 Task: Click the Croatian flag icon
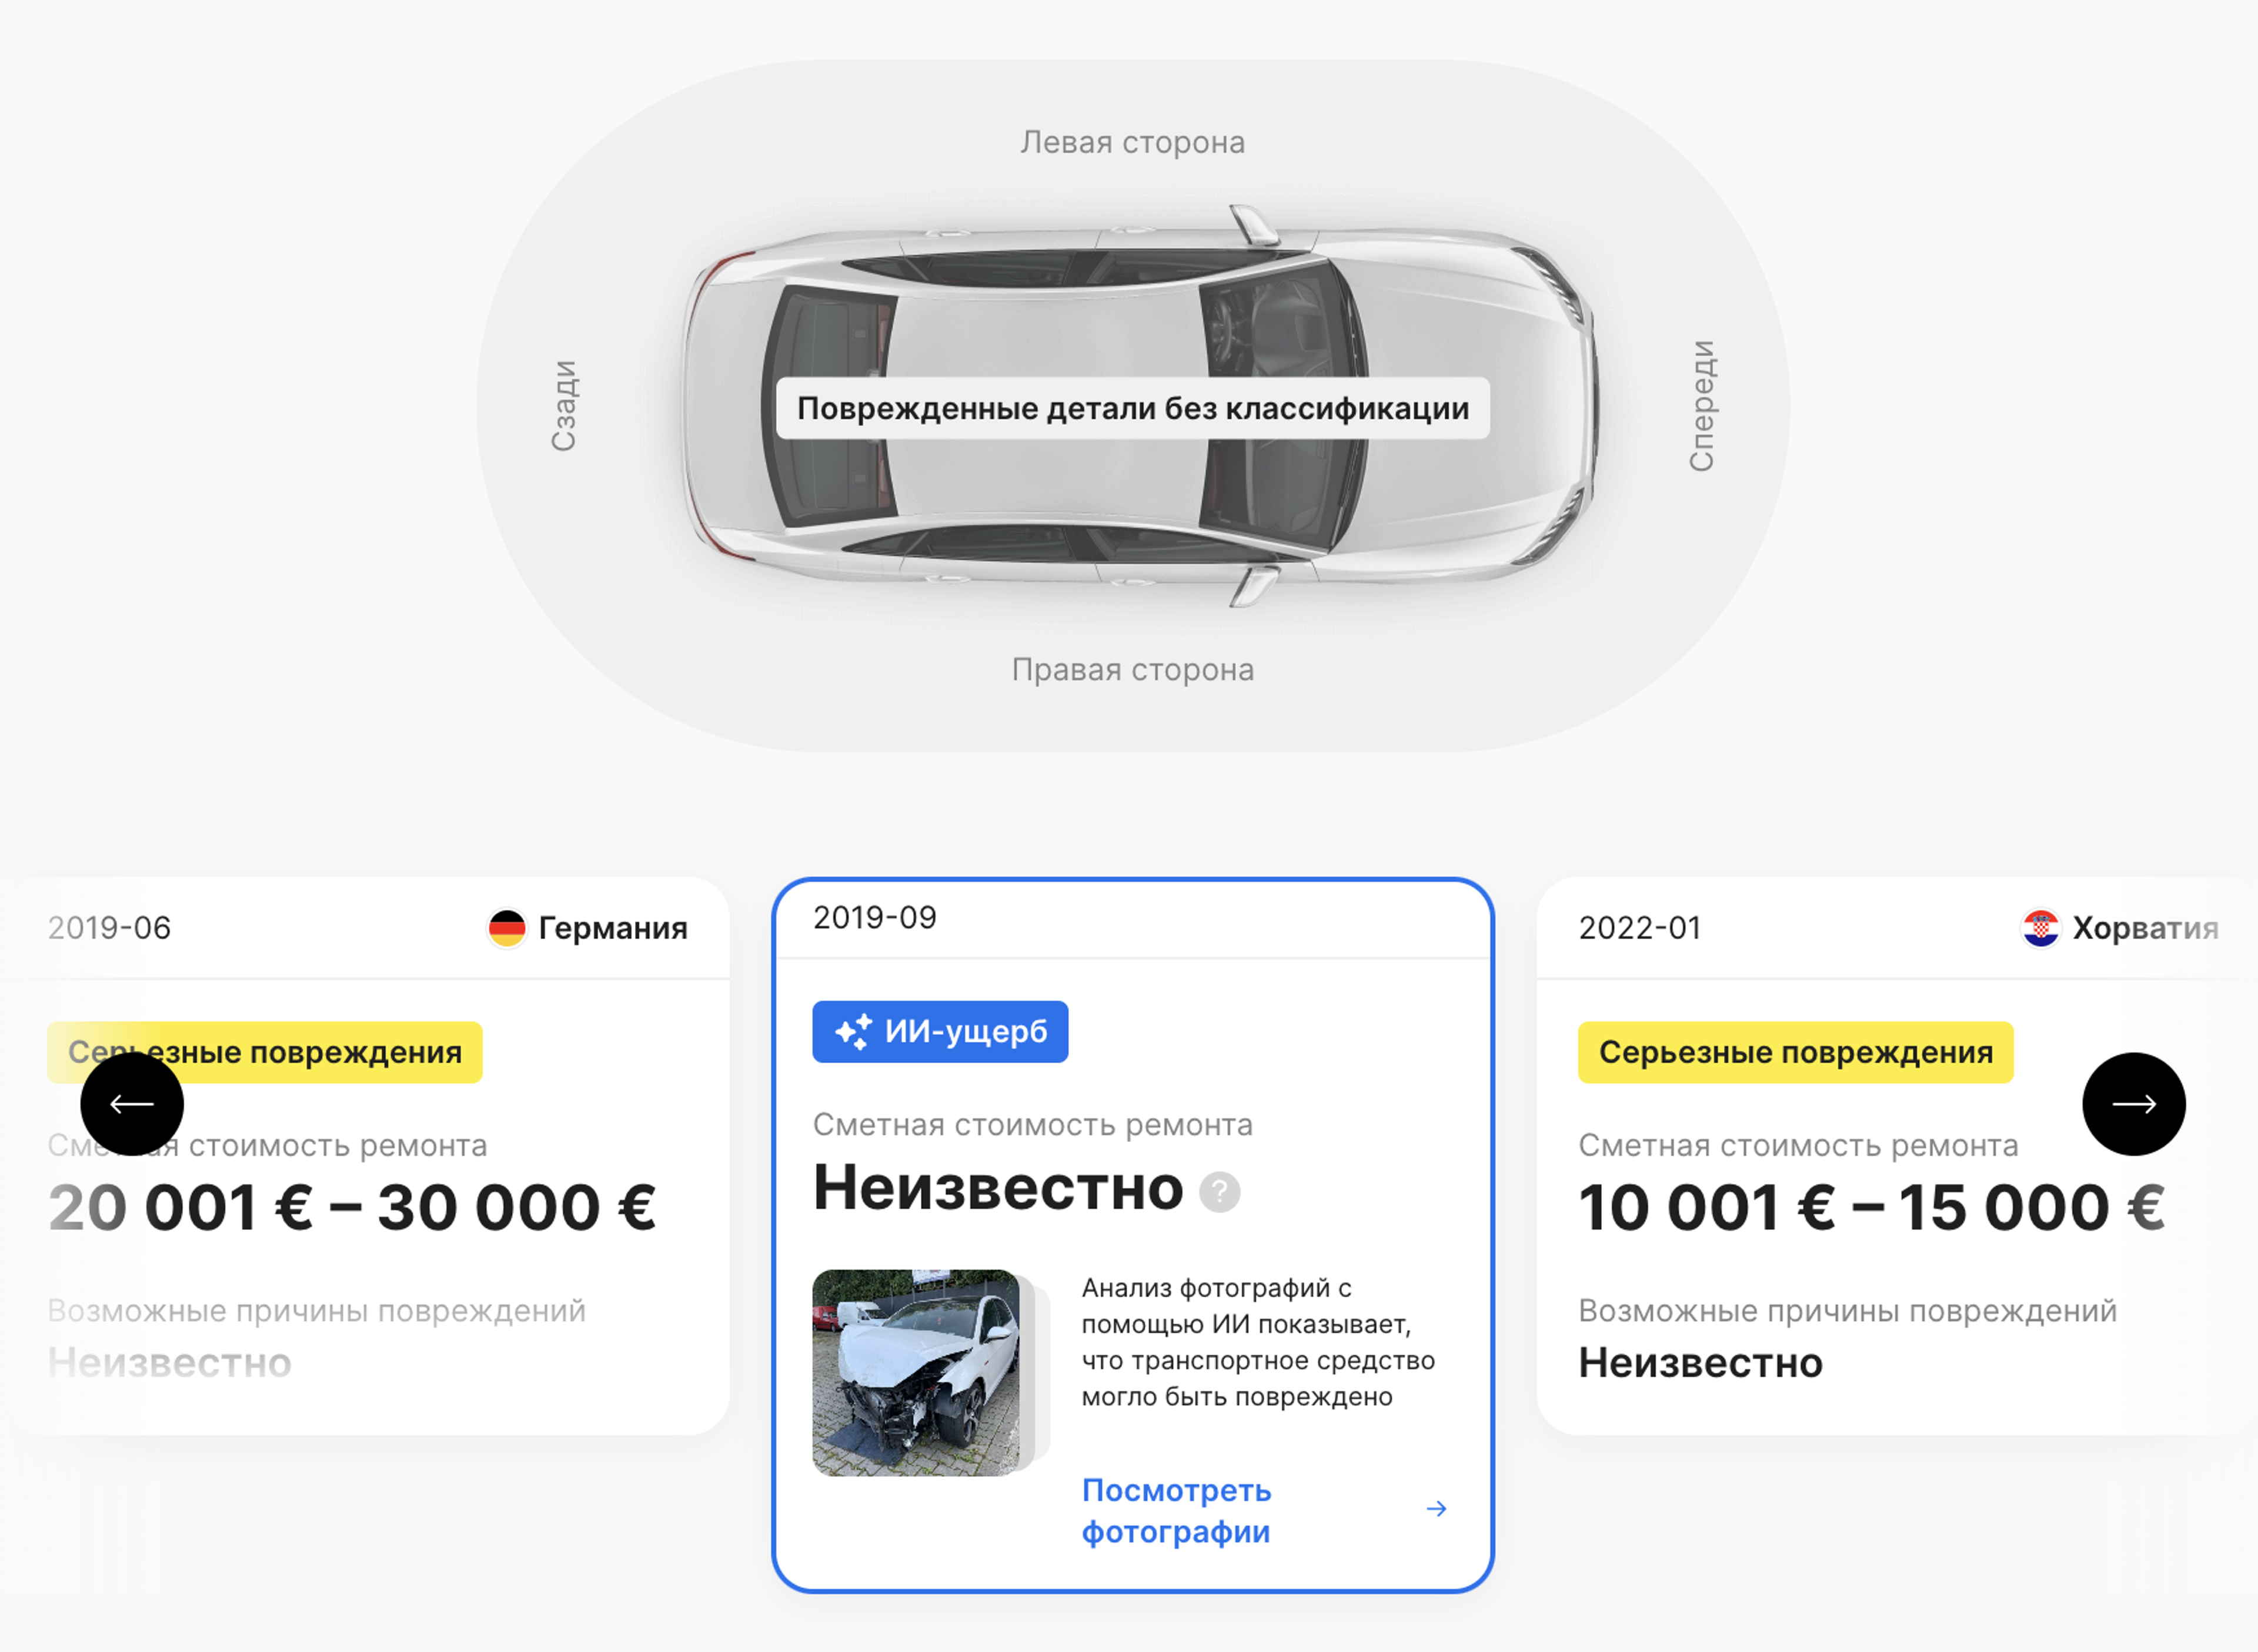coord(2041,928)
